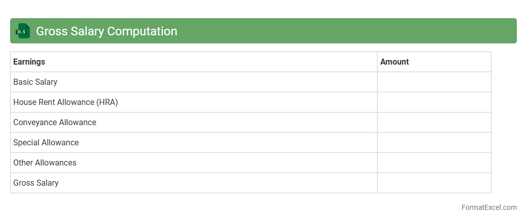This screenshot has width=527, height=222.
Task: Click the Other Allowances amount cell
Action: (434, 163)
